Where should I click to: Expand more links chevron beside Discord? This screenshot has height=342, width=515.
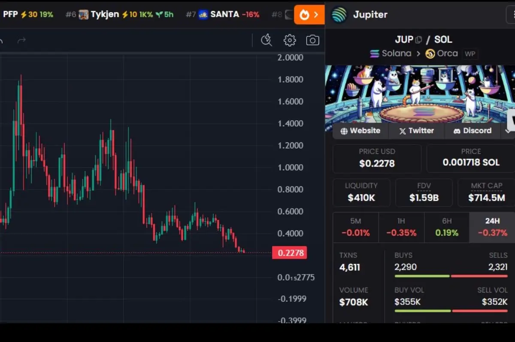pyautogui.click(x=508, y=131)
